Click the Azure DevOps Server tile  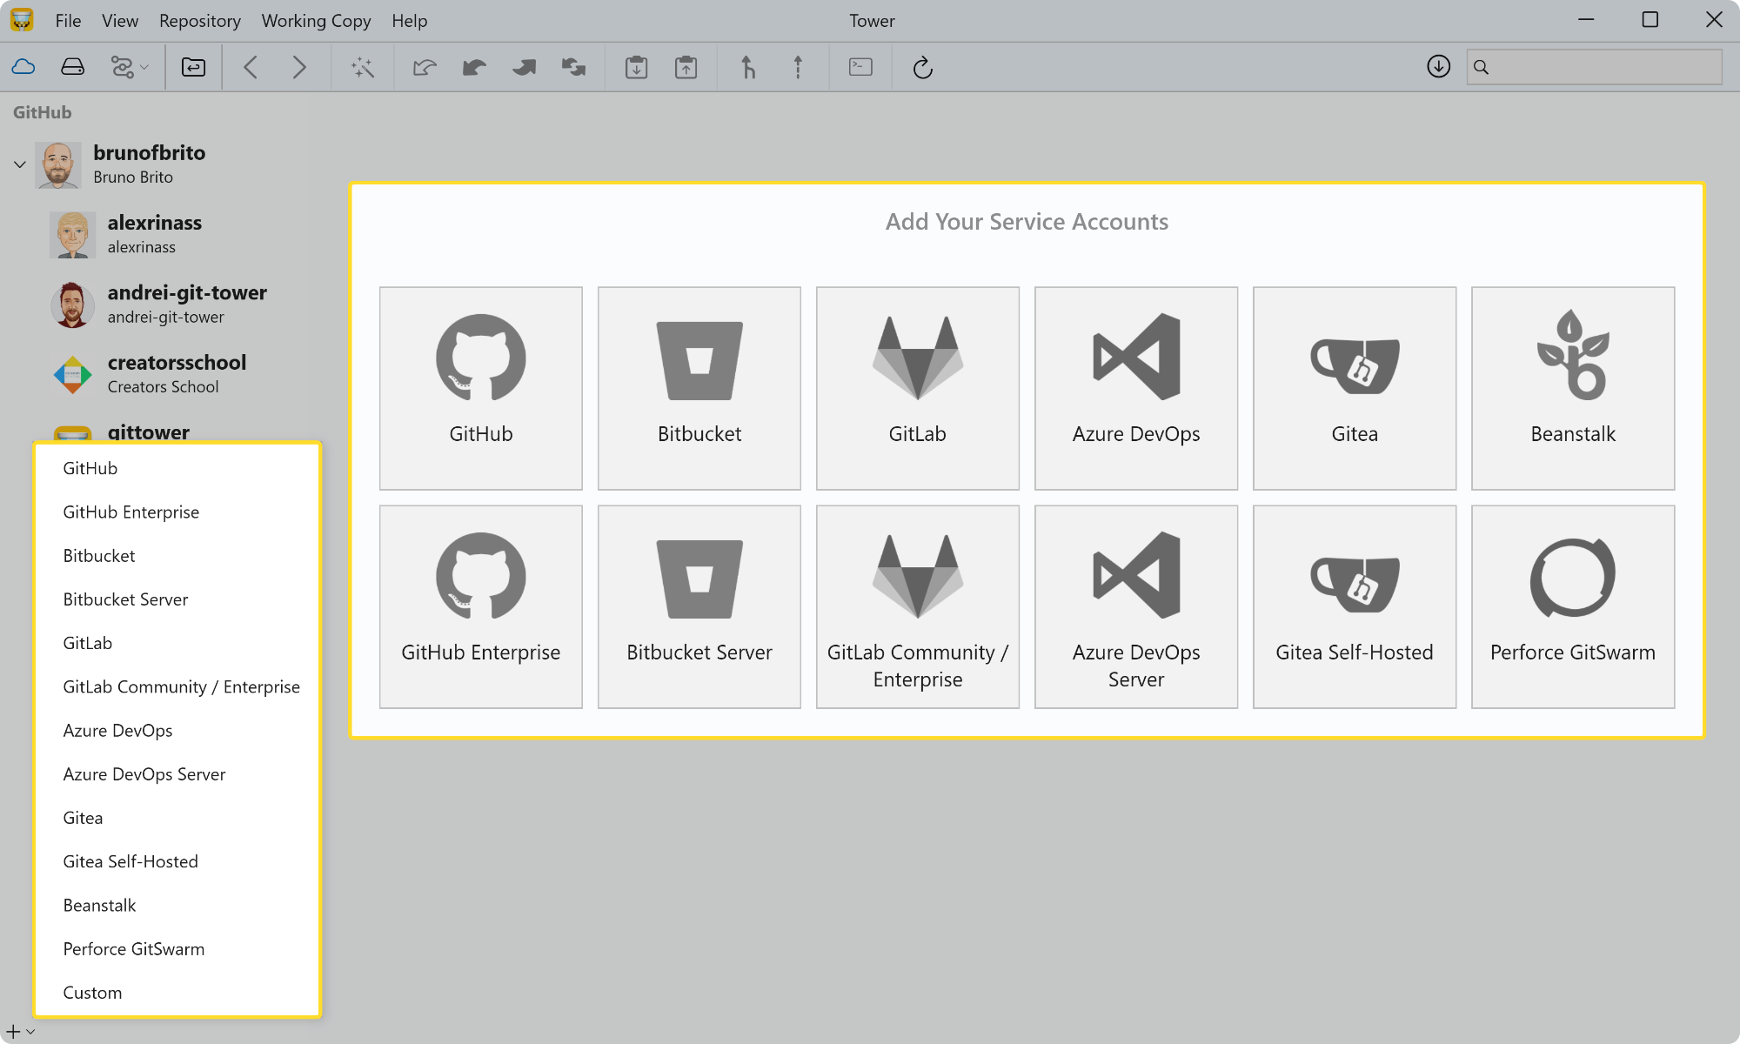1136,606
